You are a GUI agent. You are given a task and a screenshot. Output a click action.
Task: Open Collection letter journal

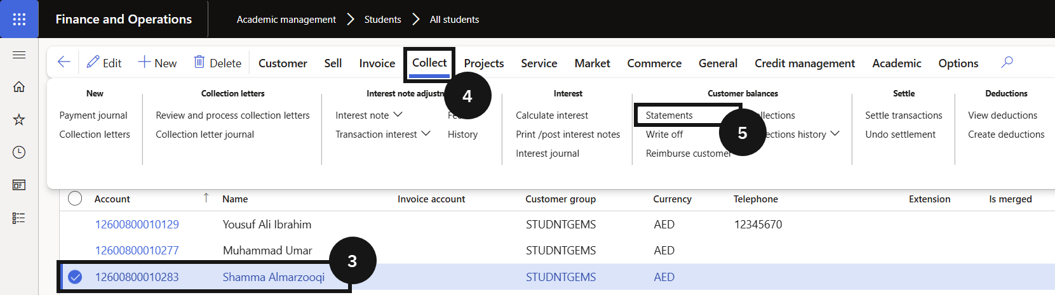(x=205, y=134)
